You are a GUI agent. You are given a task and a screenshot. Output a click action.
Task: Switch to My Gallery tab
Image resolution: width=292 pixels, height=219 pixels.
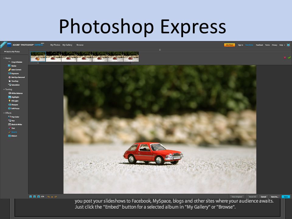(x=67, y=45)
